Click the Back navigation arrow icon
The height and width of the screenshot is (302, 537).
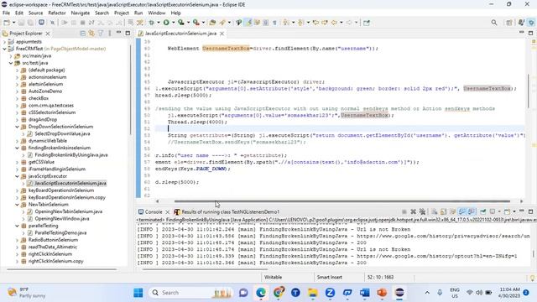tap(334, 23)
